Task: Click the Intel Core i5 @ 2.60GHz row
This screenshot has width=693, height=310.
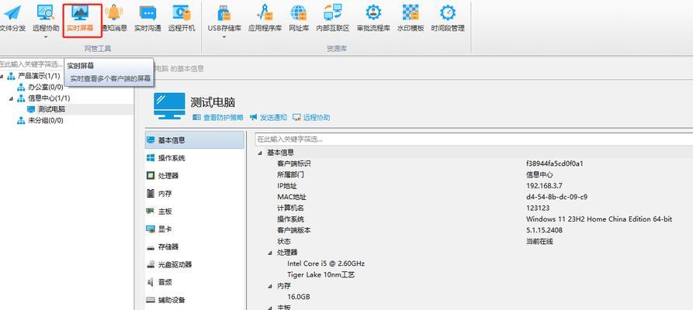Action: (326, 263)
